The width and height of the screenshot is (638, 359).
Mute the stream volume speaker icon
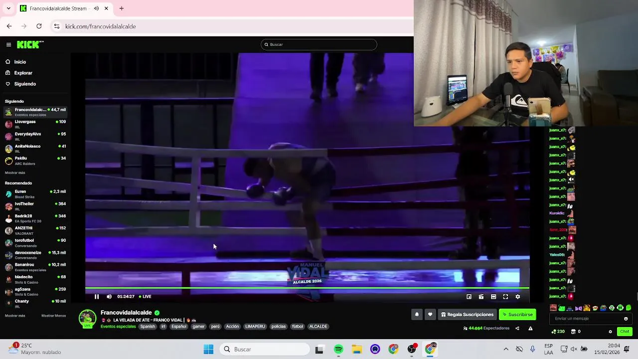[109, 297]
